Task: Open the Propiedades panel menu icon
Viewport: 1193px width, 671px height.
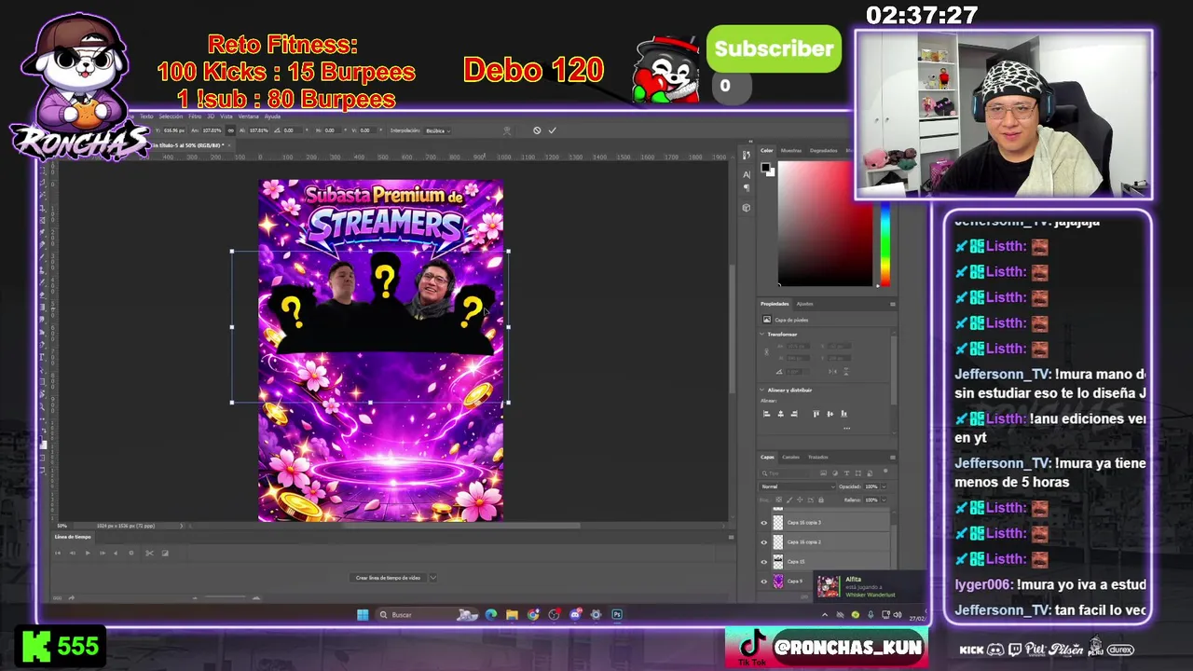Action: tap(892, 304)
